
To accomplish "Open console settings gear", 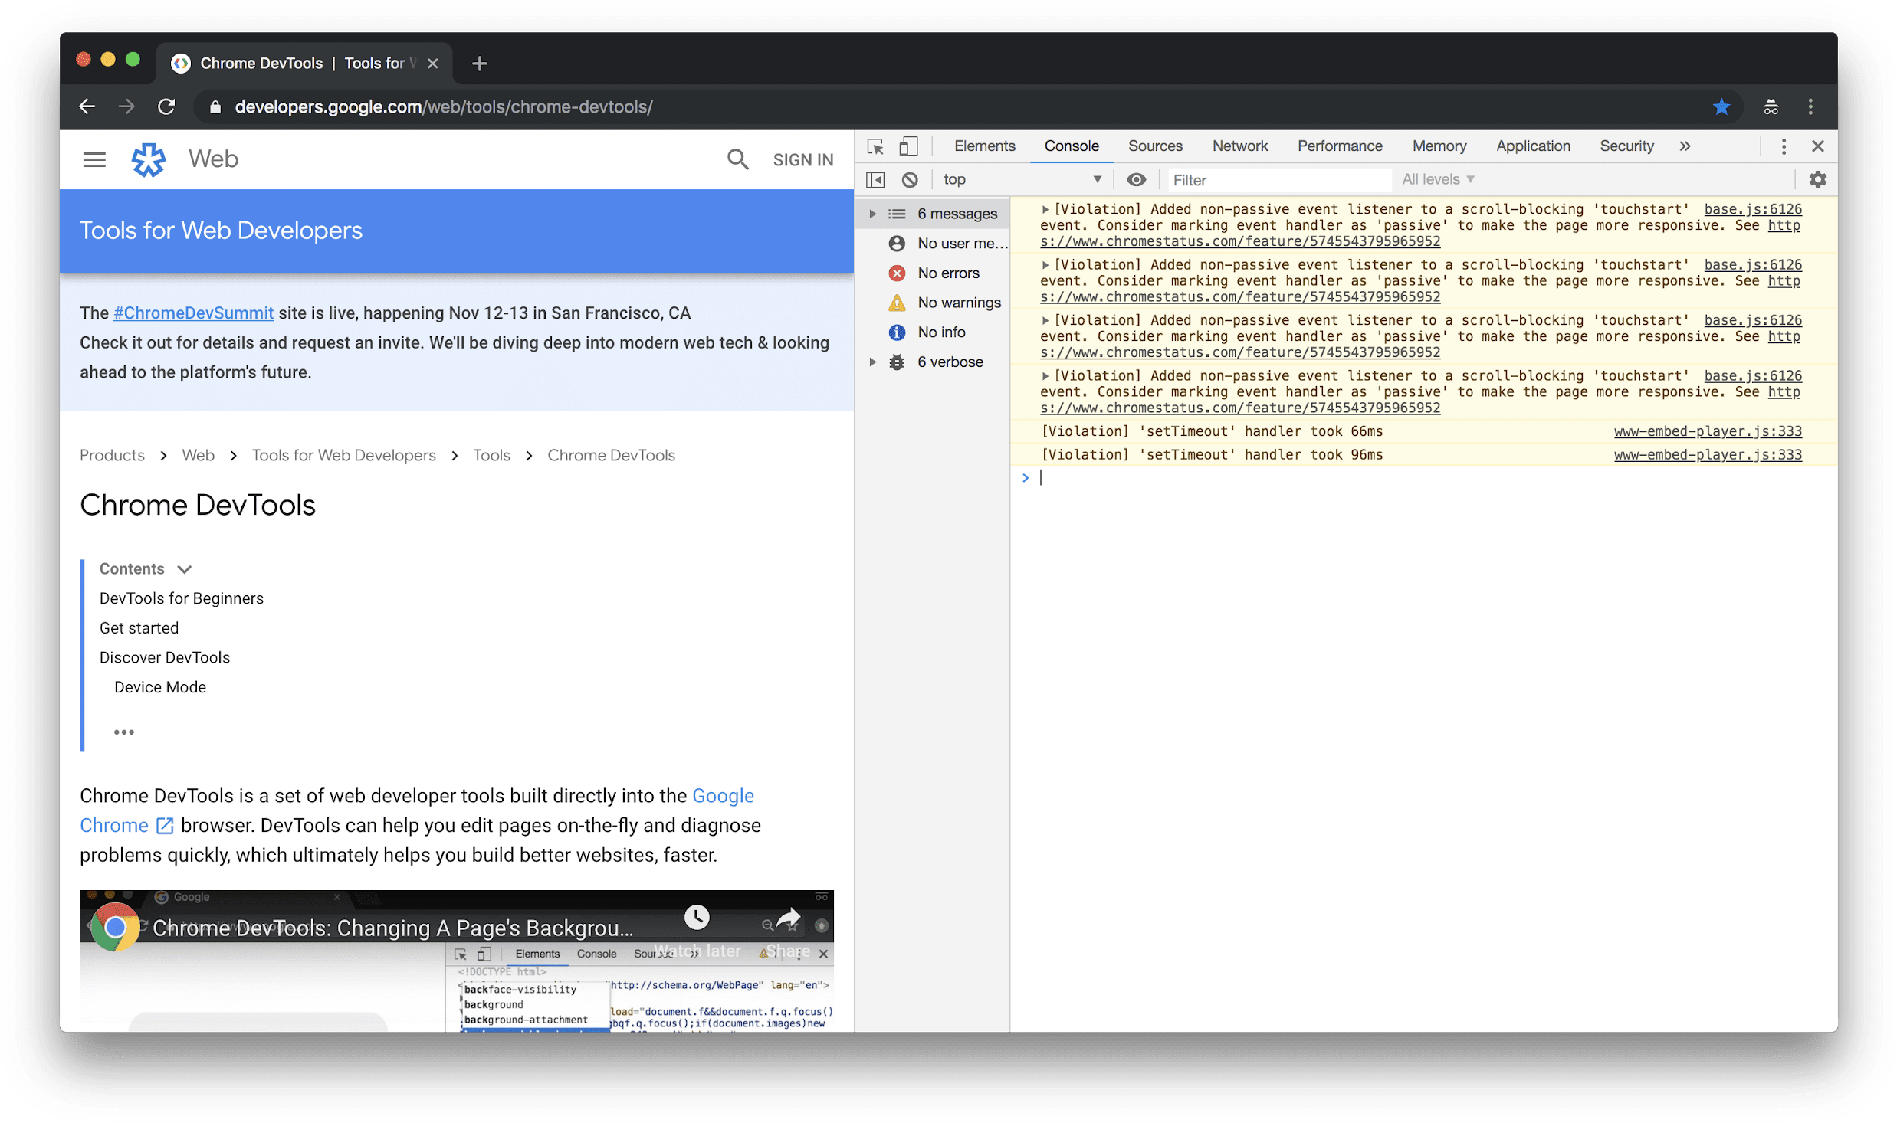I will click(x=1817, y=179).
